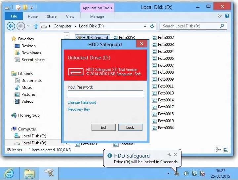
Task: Open the Manage ribbon tab
Action: (x=97, y=17)
